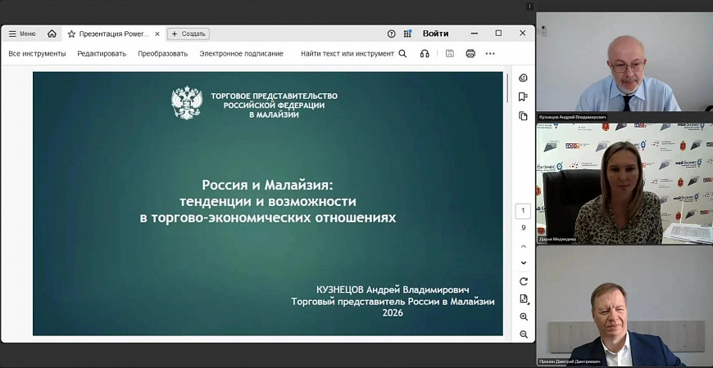Viewport: 713px width, 368px height.
Task: Go to next page down chevron
Action: [524, 263]
